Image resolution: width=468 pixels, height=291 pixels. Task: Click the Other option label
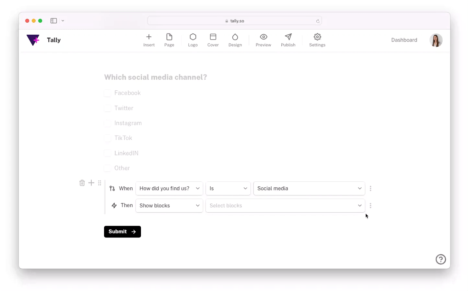(122, 168)
